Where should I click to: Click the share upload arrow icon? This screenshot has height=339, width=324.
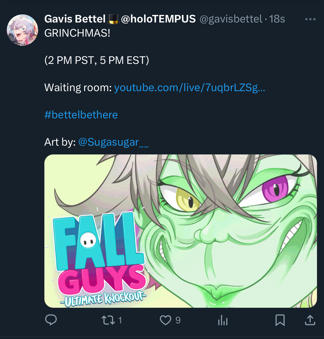click(310, 320)
